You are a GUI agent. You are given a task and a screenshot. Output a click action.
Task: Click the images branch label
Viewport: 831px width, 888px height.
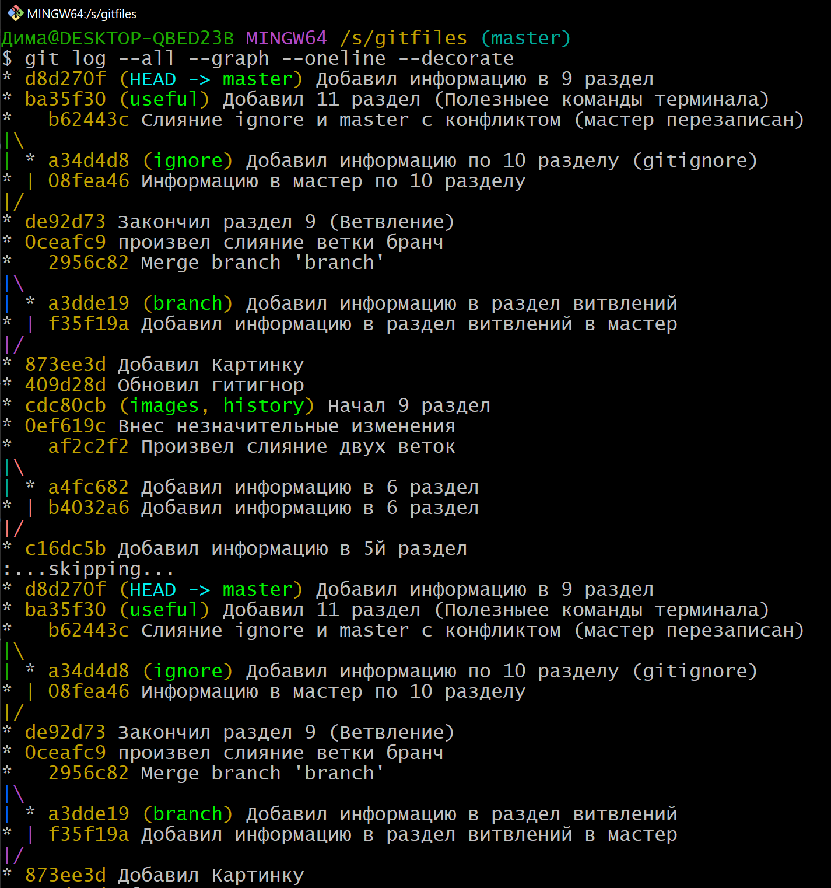pos(164,405)
